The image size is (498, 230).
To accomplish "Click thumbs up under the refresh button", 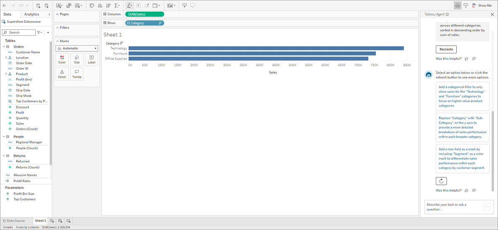I will [x=467, y=190].
